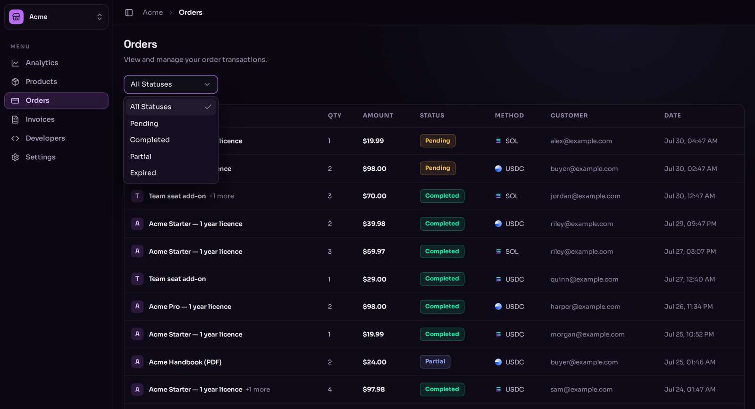Click 'Acme Handbook (PDF)' product name

pos(185,362)
